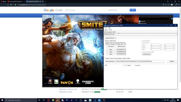The width and height of the screenshot is (181, 102).
Task: Open the VK_NUMPAD8 key dropdown
Action: [121, 52]
